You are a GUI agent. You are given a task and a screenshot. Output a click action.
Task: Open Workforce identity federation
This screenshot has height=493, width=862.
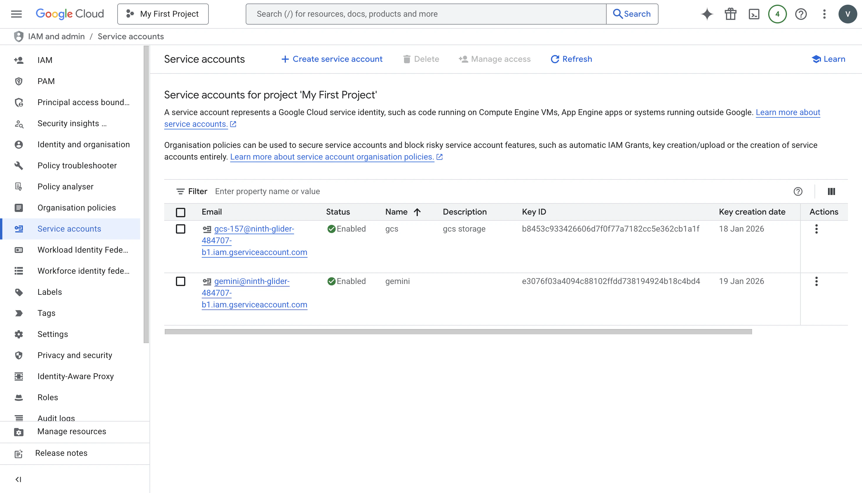tap(70, 271)
